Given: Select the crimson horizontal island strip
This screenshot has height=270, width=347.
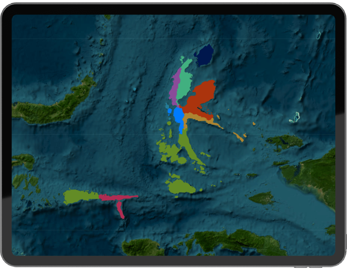Looking at the screenshot, I should tap(117, 197).
